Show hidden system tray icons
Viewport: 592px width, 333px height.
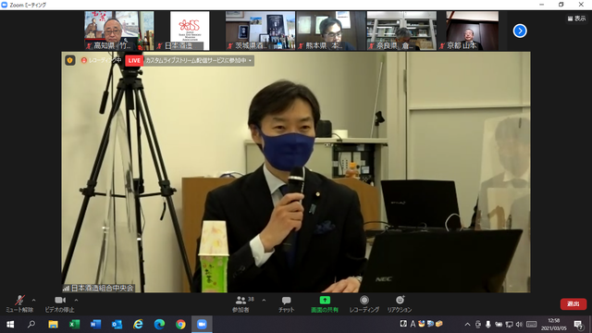[467, 325]
